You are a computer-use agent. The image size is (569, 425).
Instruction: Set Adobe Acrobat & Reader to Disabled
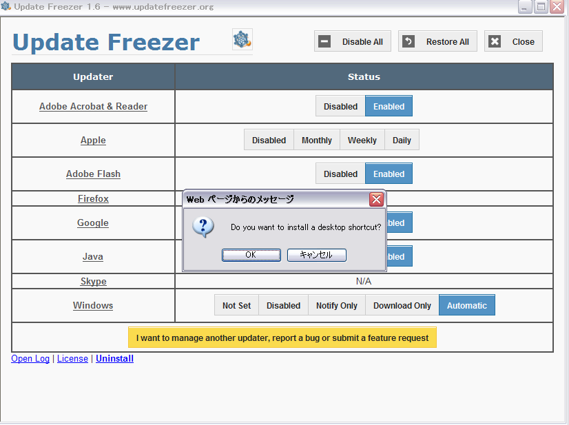pos(340,106)
